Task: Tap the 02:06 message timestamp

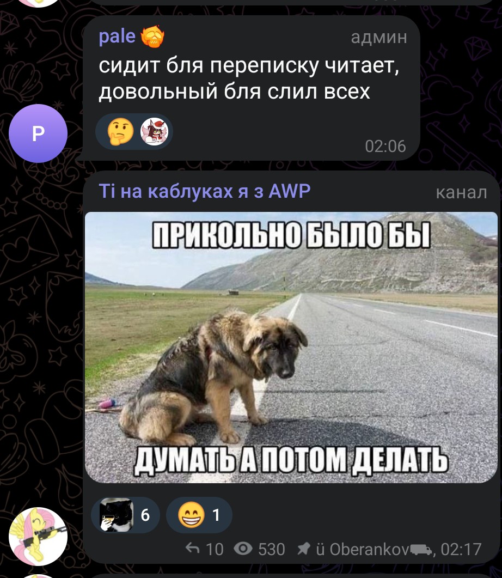Action: 385,146
